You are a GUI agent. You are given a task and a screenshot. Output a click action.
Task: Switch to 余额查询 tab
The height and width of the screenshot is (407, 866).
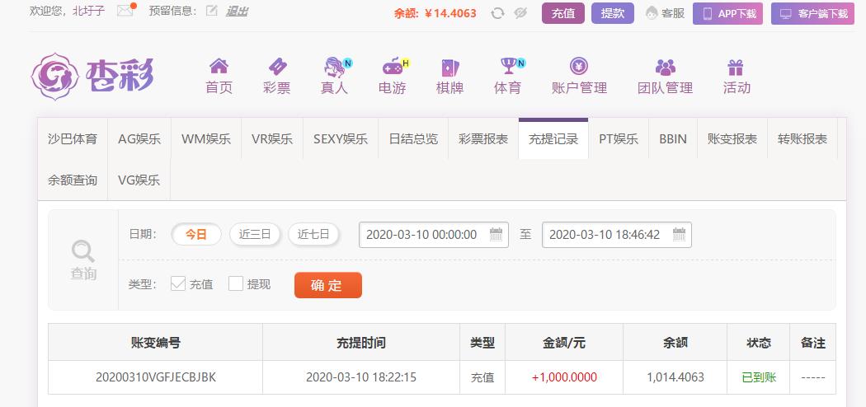[x=73, y=180]
